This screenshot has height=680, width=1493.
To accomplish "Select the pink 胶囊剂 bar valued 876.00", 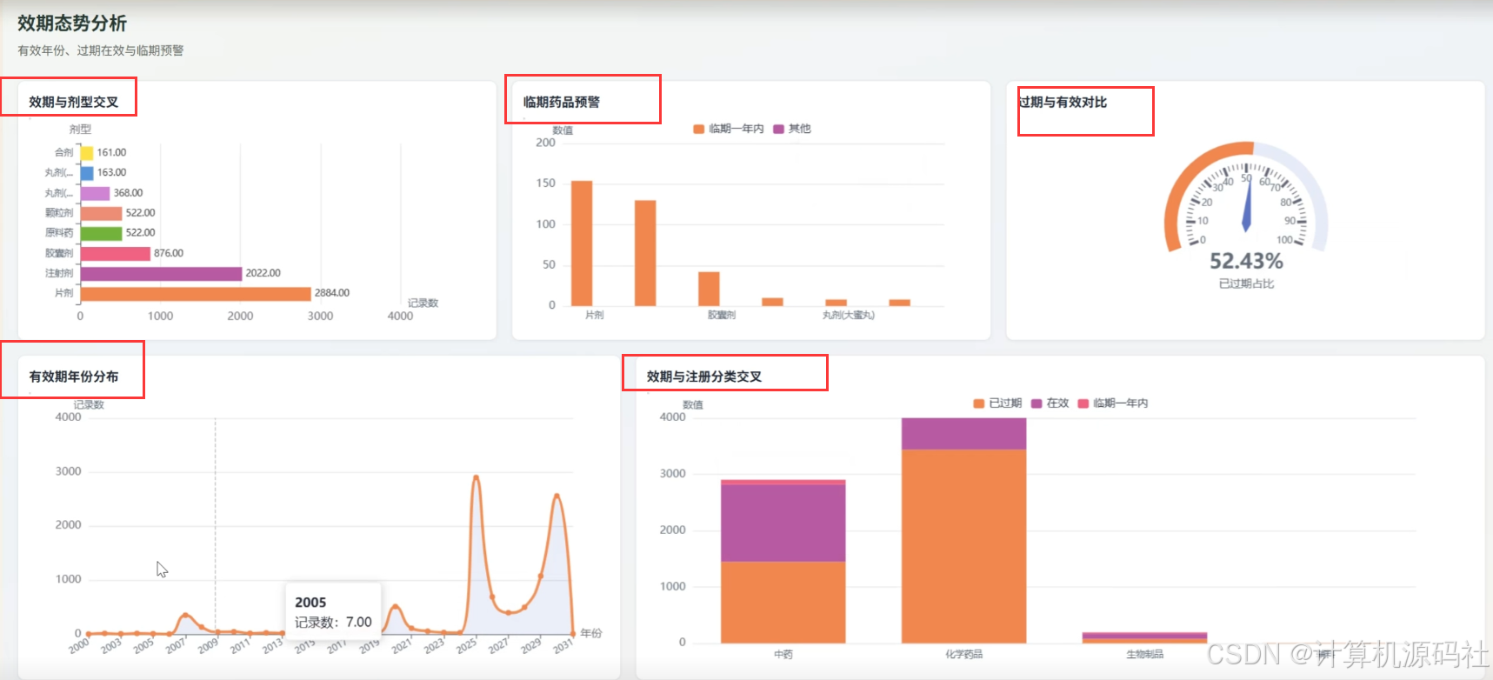I will tap(116, 254).
